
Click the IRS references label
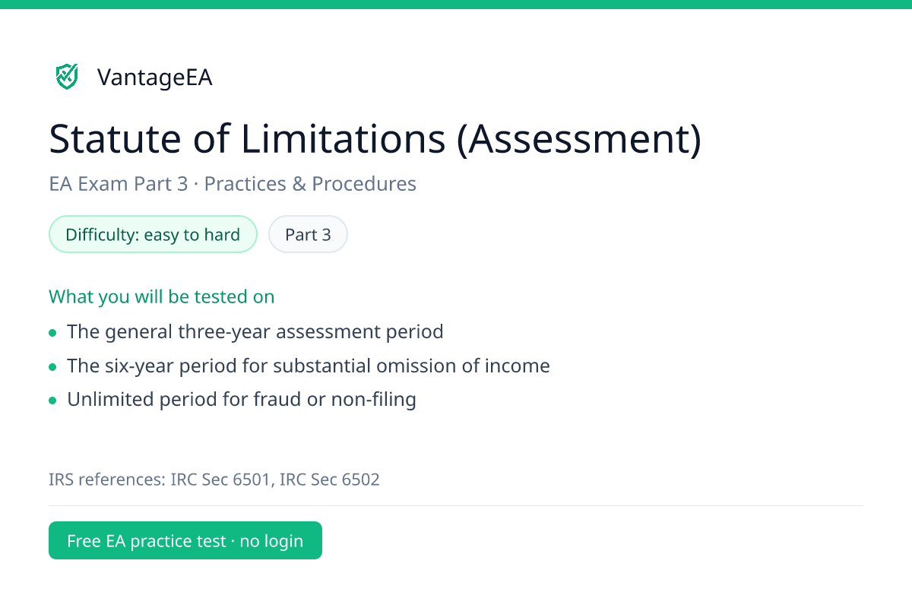point(107,480)
